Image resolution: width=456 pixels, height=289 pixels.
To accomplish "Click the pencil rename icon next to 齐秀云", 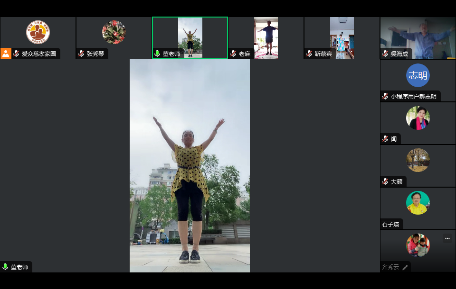I will pyautogui.click(x=405, y=267).
